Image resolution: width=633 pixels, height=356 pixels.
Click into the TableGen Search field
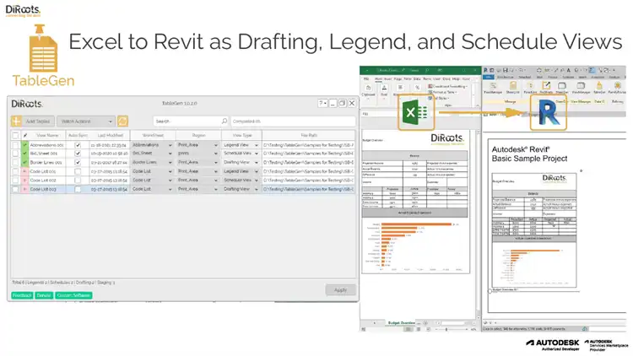pos(191,121)
